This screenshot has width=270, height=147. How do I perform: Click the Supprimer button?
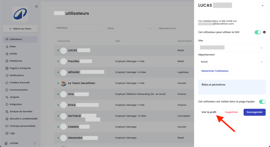click(232, 112)
